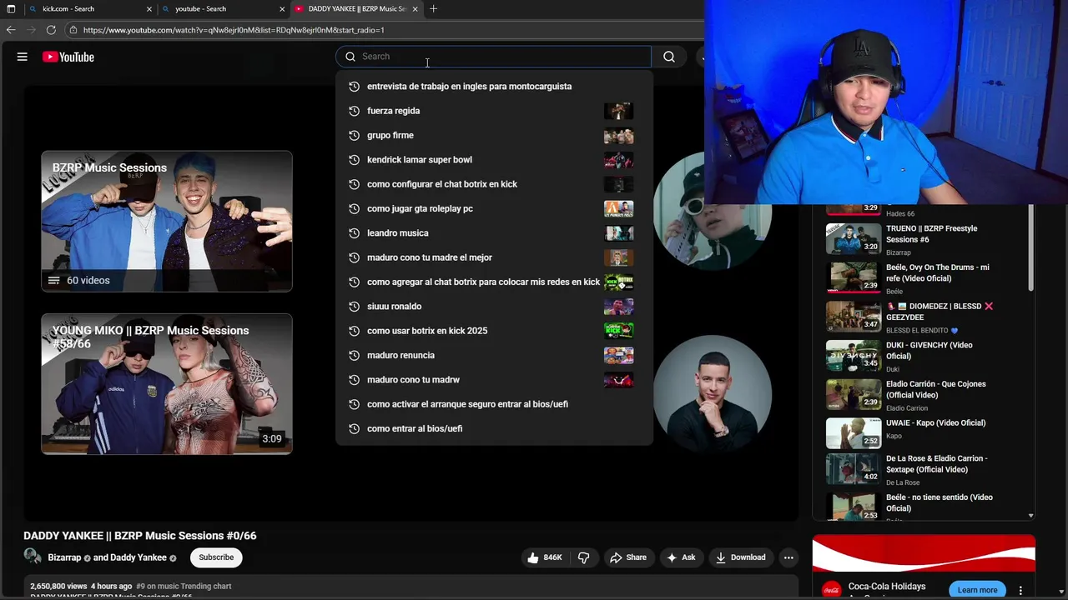
Task: Select suggestion 'leandro musica'
Action: click(494, 233)
